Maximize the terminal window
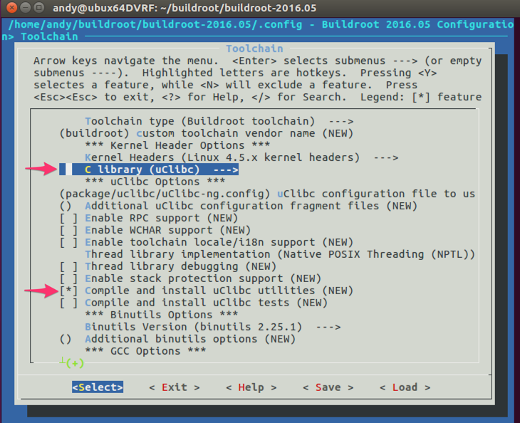The image size is (520, 423). click(38, 7)
